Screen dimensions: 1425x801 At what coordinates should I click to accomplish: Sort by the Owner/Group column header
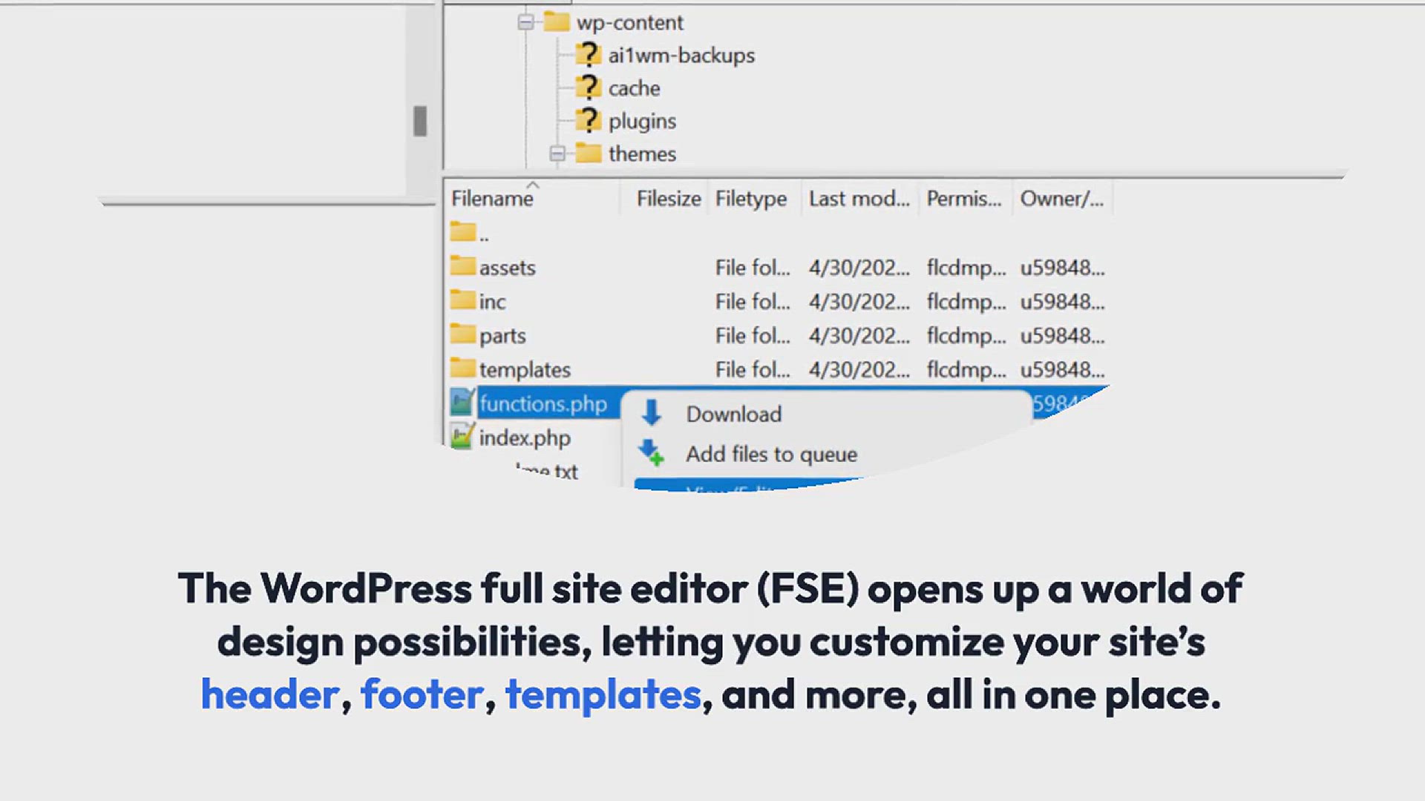tap(1061, 199)
